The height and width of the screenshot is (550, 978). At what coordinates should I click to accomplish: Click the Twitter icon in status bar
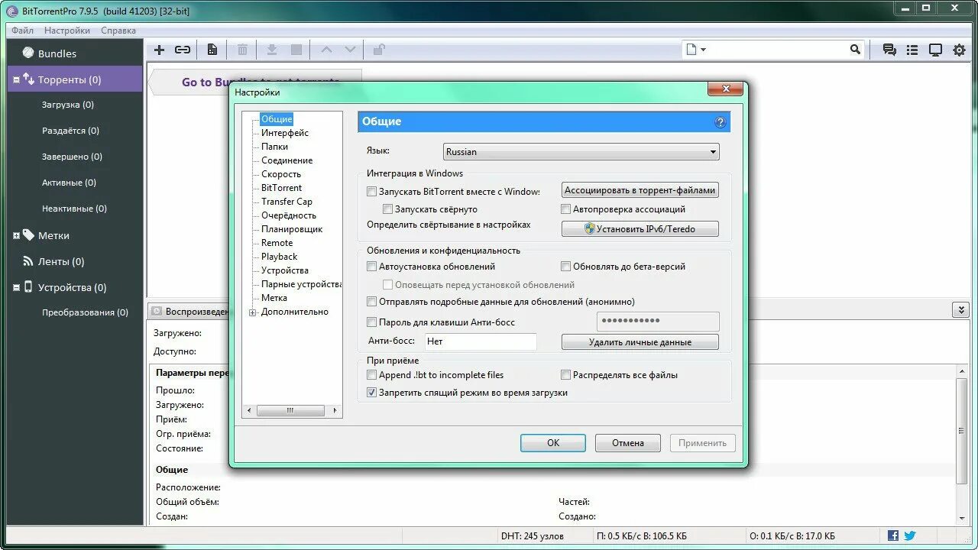point(910,536)
